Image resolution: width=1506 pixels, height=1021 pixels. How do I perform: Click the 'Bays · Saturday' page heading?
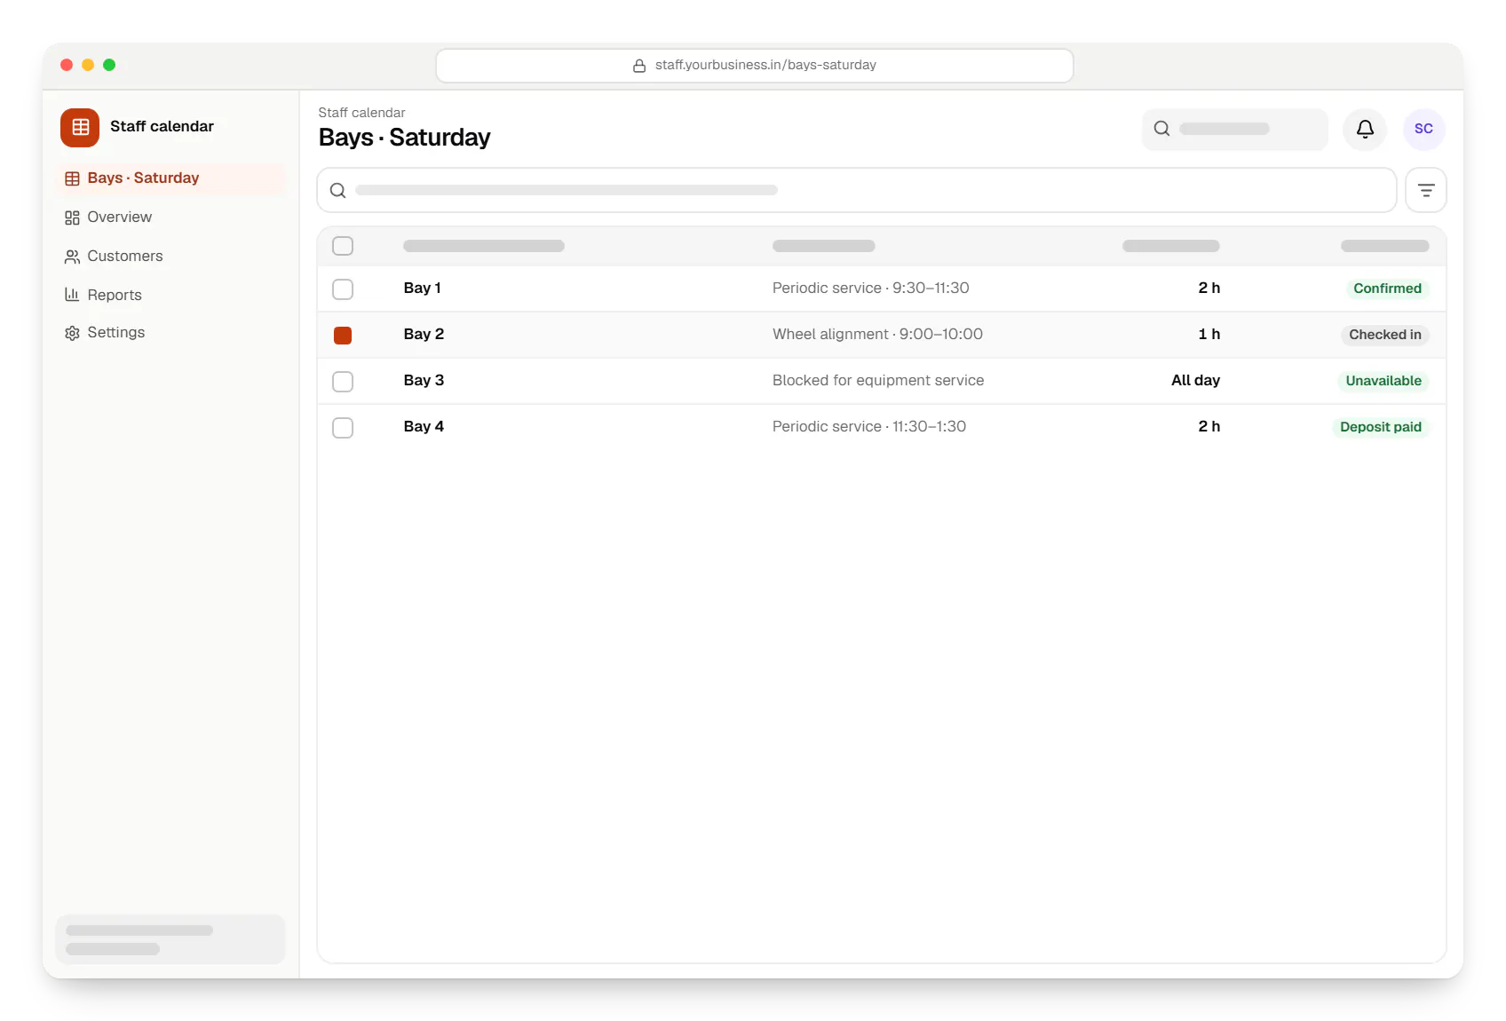[404, 138]
